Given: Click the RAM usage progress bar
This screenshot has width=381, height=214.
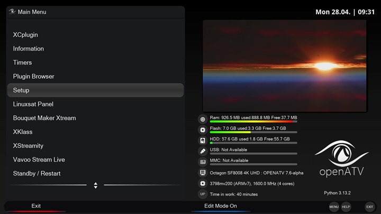Looking at the screenshot, I should click(253, 122).
